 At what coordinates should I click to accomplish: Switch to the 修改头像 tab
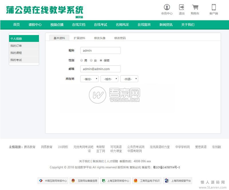(100, 38)
